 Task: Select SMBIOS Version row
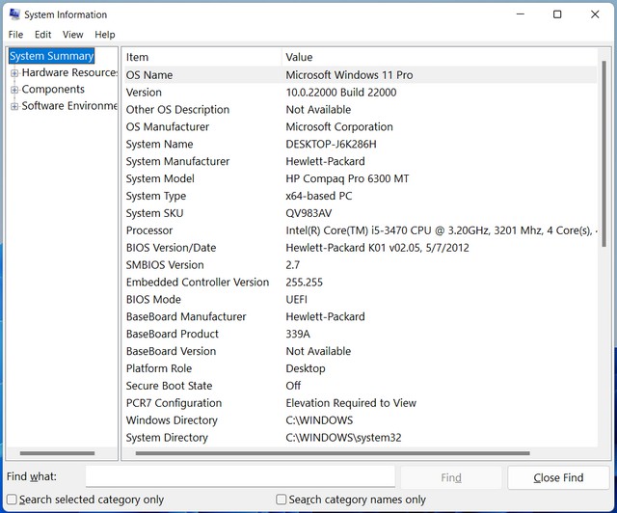[x=360, y=265]
